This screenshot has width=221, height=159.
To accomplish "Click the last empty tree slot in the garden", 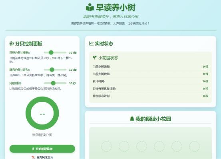I will click(194, 146).
